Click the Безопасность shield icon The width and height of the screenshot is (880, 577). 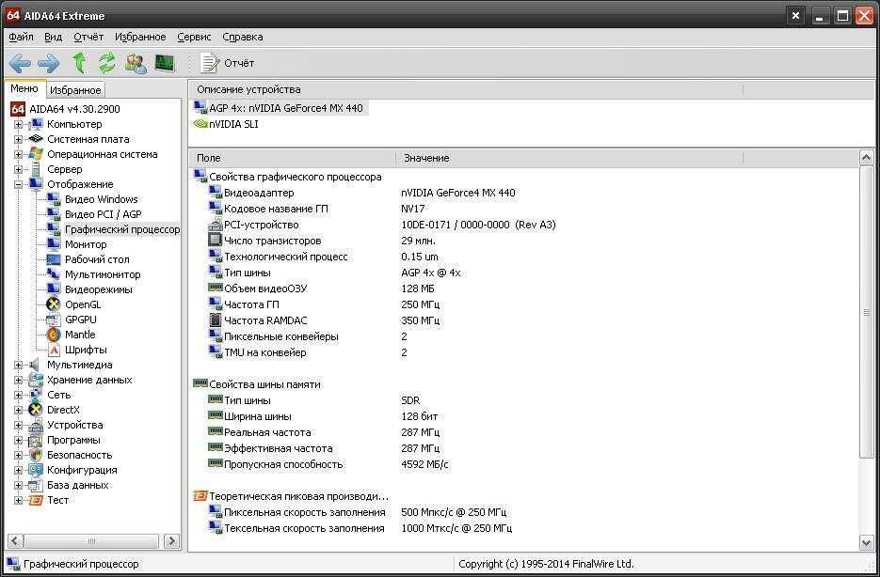(36, 455)
